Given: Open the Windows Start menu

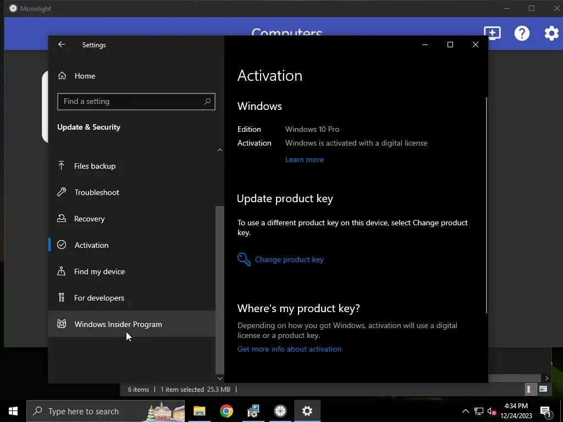Looking at the screenshot, I should 13,411.
